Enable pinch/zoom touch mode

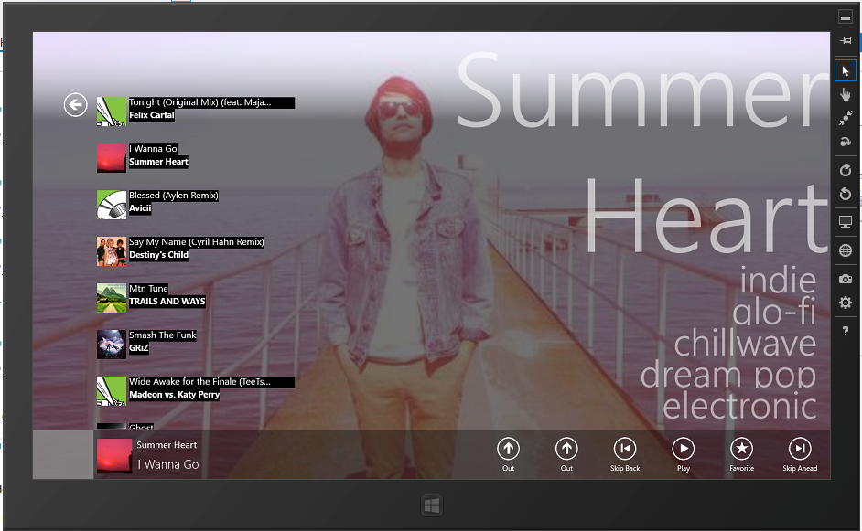pos(846,118)
